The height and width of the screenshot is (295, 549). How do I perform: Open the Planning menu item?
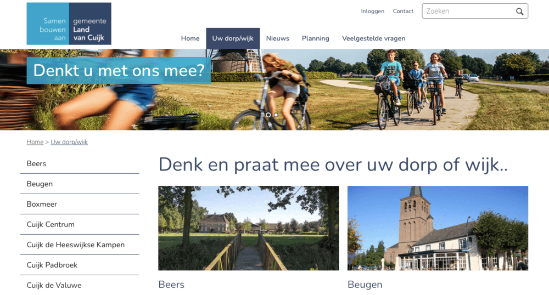point(316,38)
